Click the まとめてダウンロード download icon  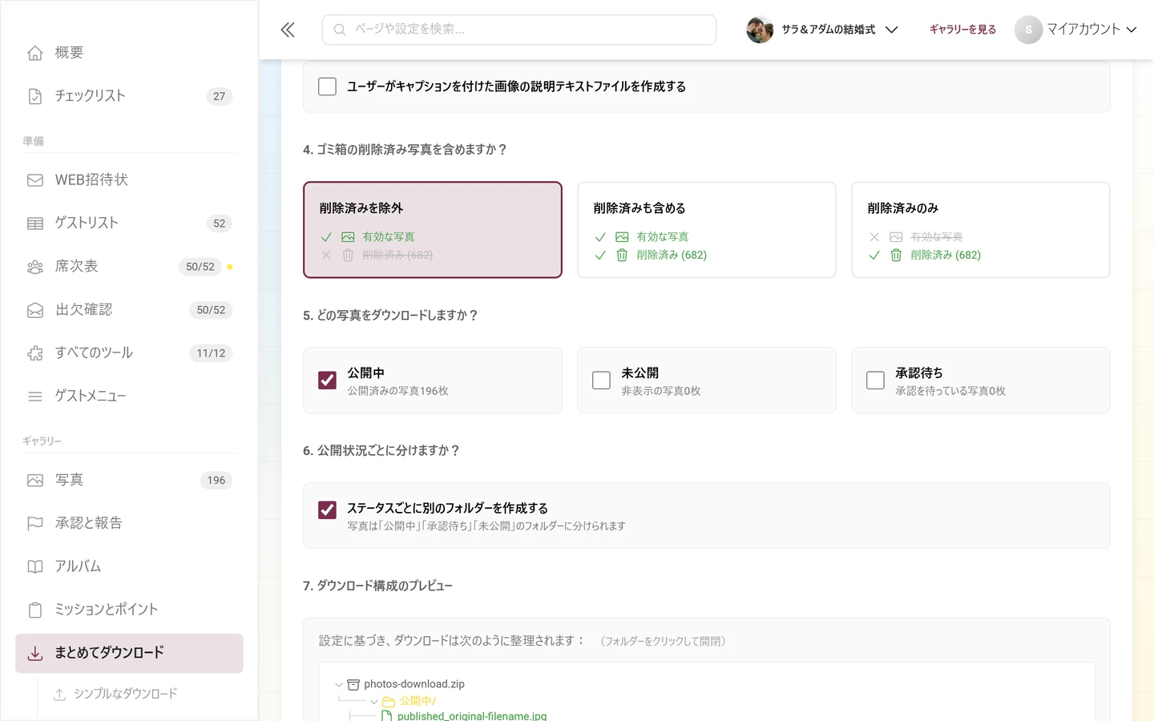tap(35, 654)
